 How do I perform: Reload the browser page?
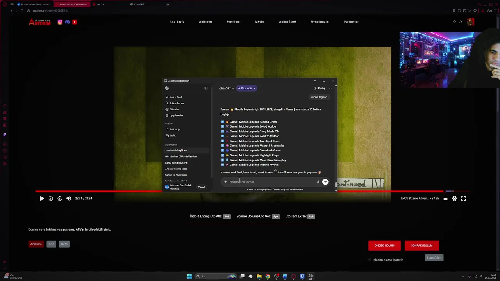22,11
